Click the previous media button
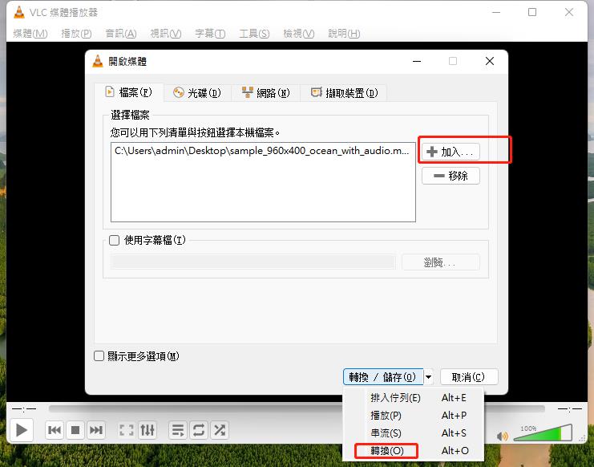Viewport: 594px width, 467px height. tap(55, 430)
